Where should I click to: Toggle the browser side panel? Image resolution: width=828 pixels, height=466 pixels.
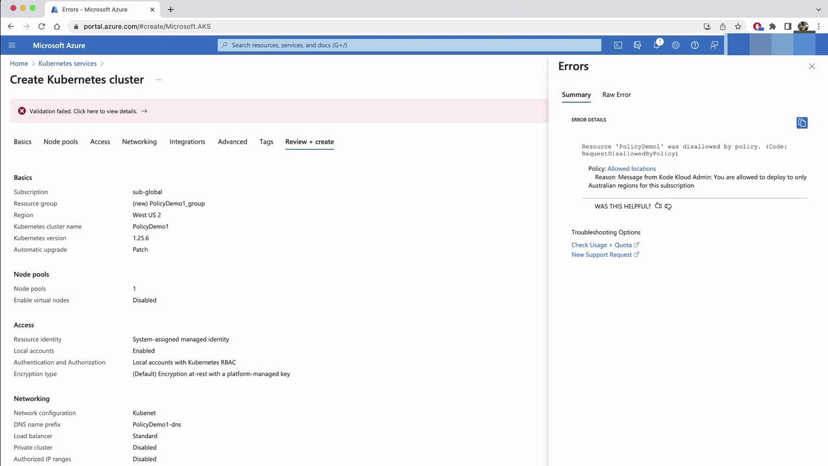tap(788, 27)
